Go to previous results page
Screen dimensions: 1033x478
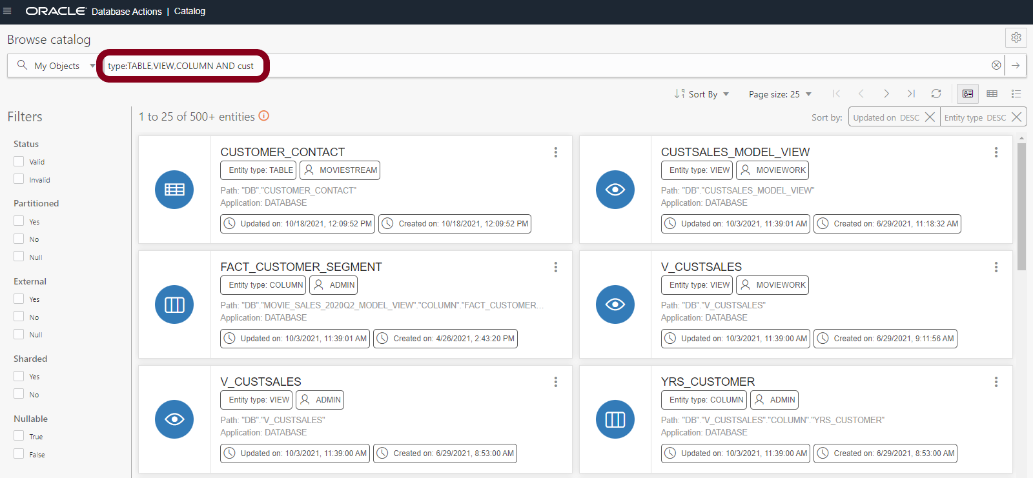[861, 94]
